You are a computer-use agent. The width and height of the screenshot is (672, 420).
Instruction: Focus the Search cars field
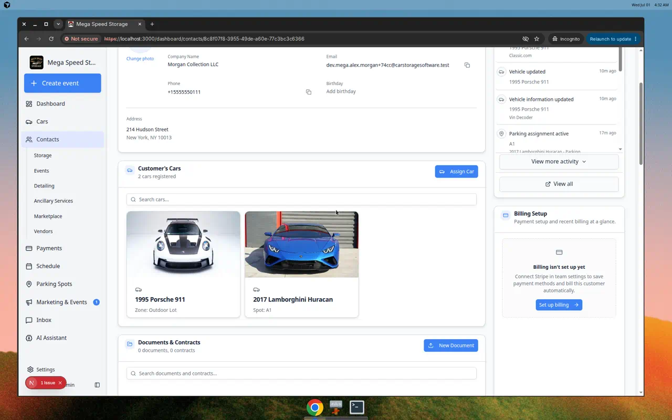pyautogui.click(x=301, y=199)
